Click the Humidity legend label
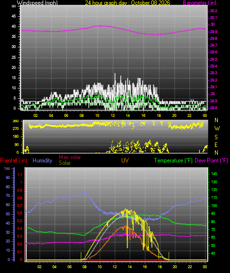This screenshot has width=230, height=273. [42, 161]
